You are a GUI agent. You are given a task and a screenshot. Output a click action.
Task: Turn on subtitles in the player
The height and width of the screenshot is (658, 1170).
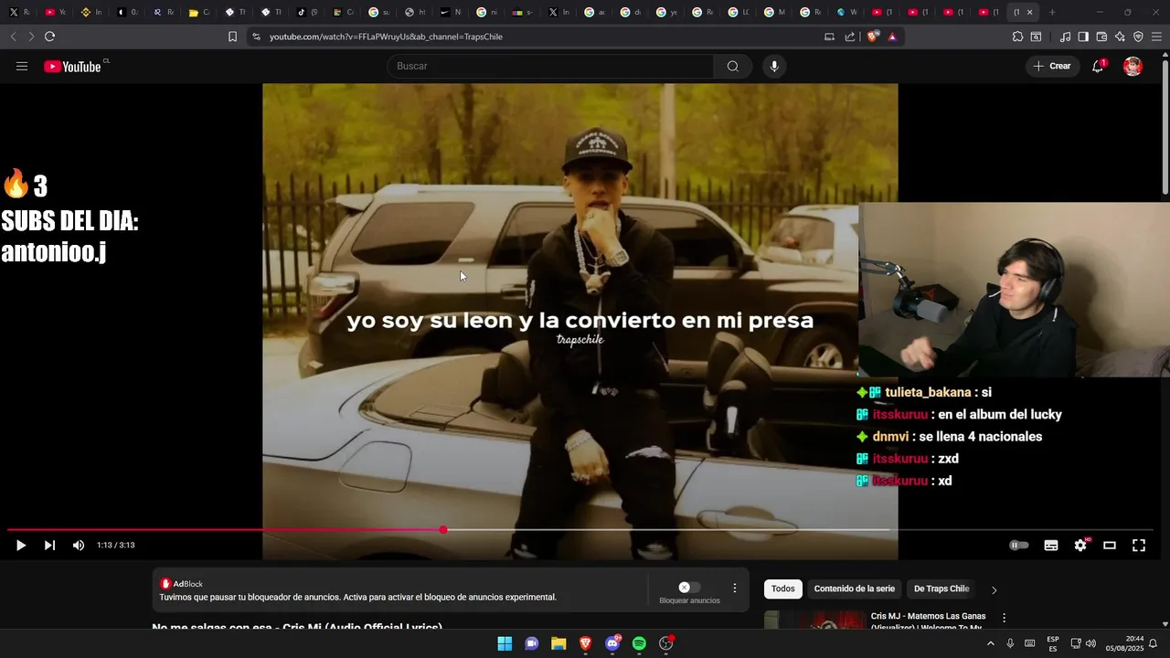[1051, 546]
